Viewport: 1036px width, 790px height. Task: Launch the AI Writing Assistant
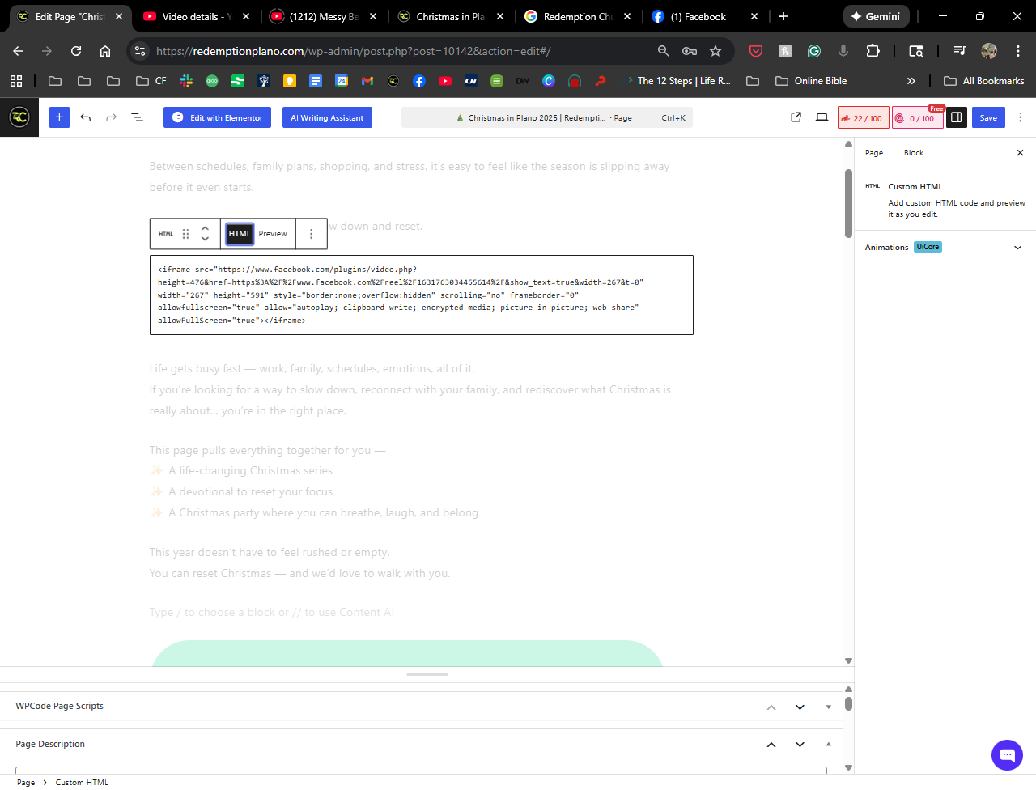pyautogui.click(x=327, y=117)
